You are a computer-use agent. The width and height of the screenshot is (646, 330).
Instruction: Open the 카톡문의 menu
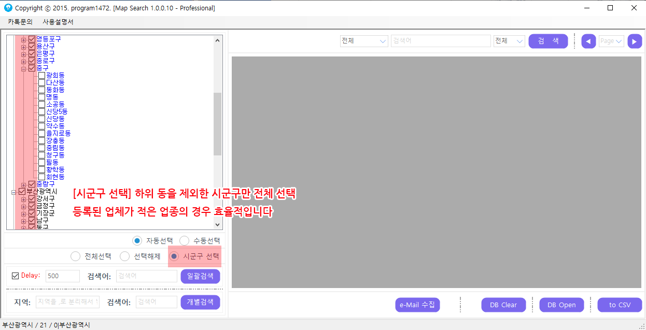click(x=20, y=22)
